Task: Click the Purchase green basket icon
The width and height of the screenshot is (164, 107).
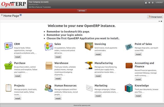Action: pyautogui.click(x=8, y=65)
